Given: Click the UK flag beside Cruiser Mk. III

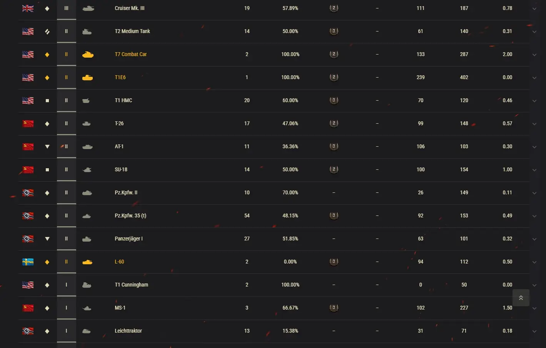Looking at the screenshot, I should pos(28,8).
